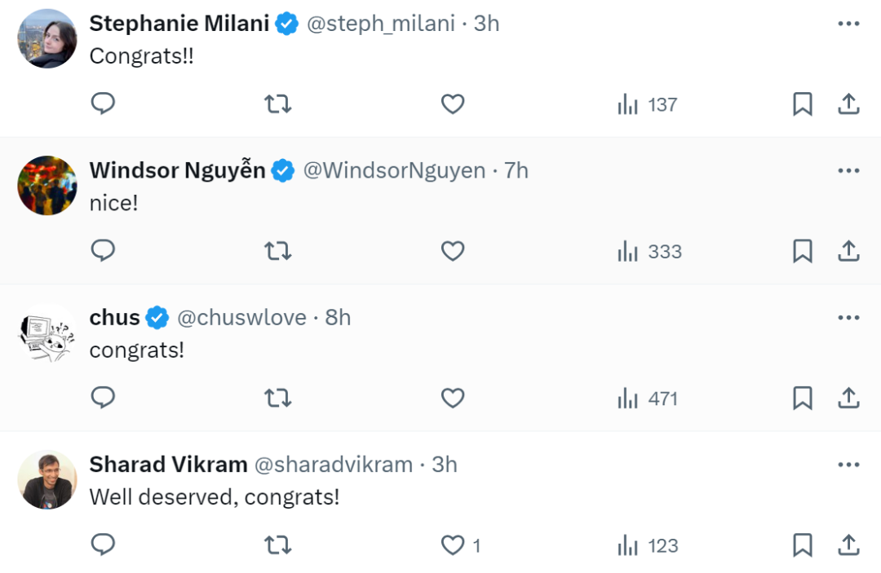
Task: Go to Sharad Vikram's profile name link
Action: (168, 465)
